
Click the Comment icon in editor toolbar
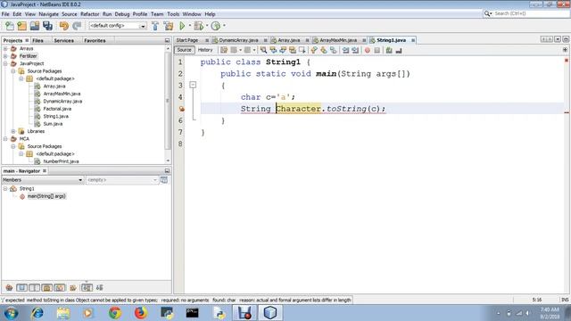click(389, 50)
